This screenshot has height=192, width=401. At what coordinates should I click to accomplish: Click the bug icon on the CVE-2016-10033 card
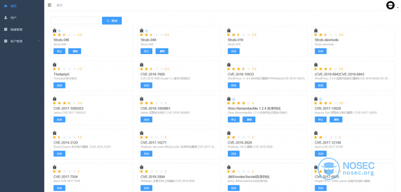(x=228, y=65)
